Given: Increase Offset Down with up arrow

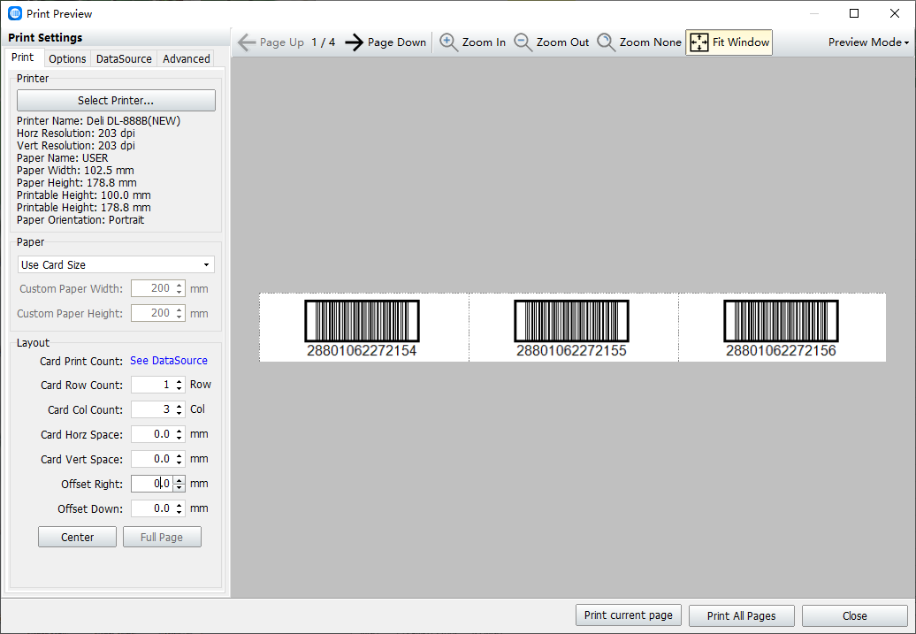Looking at the screenshot, I should coord(179,505).
